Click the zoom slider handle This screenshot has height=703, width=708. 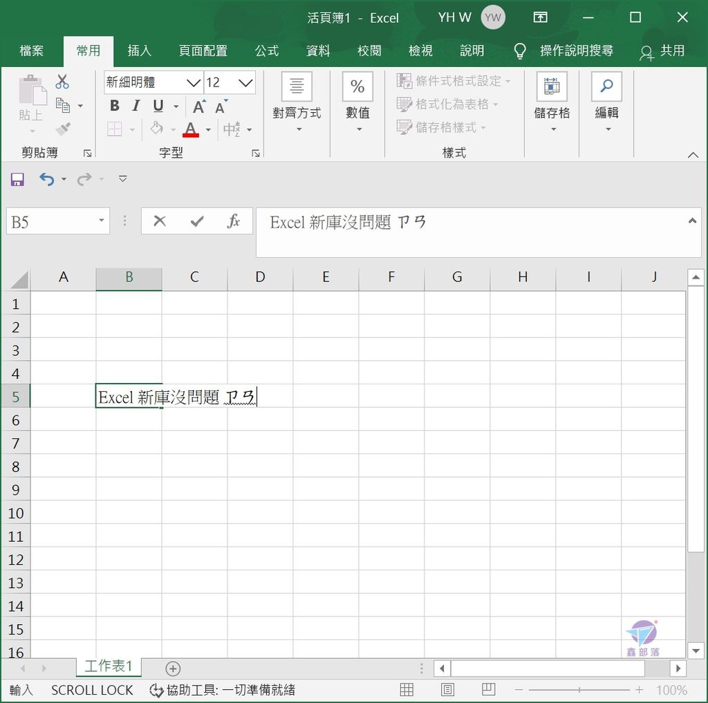click(579, 690)
